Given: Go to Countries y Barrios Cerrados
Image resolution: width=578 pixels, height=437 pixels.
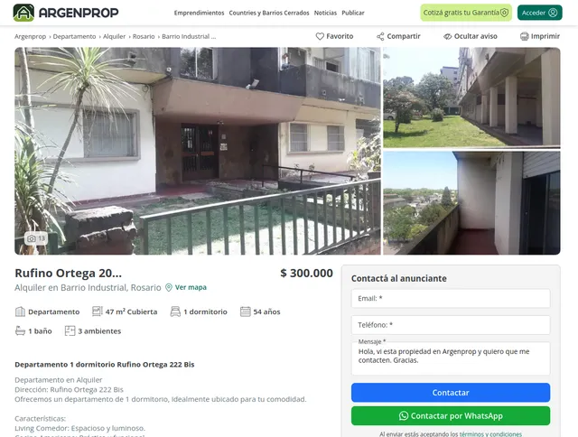Looking at the screenshot, I should (x=269, y=13).
